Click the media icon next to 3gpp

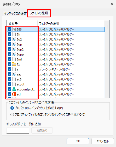(14, 54)
